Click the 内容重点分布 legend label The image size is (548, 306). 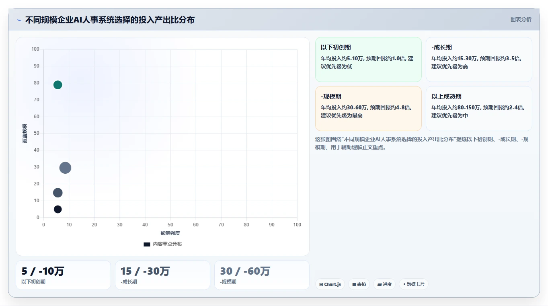tap(167, 244)
